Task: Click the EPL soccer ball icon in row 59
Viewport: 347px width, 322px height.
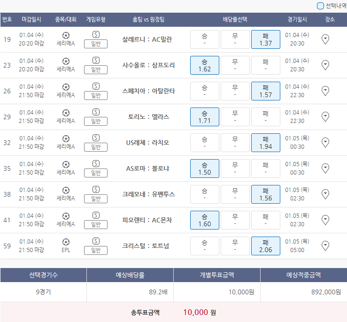Action: coord(66,242)
